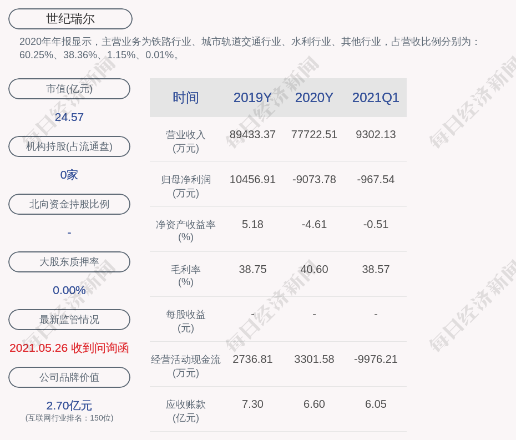Select the 北向资金持股比例 label
The image size is (516, 440).
pyautogui.click(x=69, y=204)
